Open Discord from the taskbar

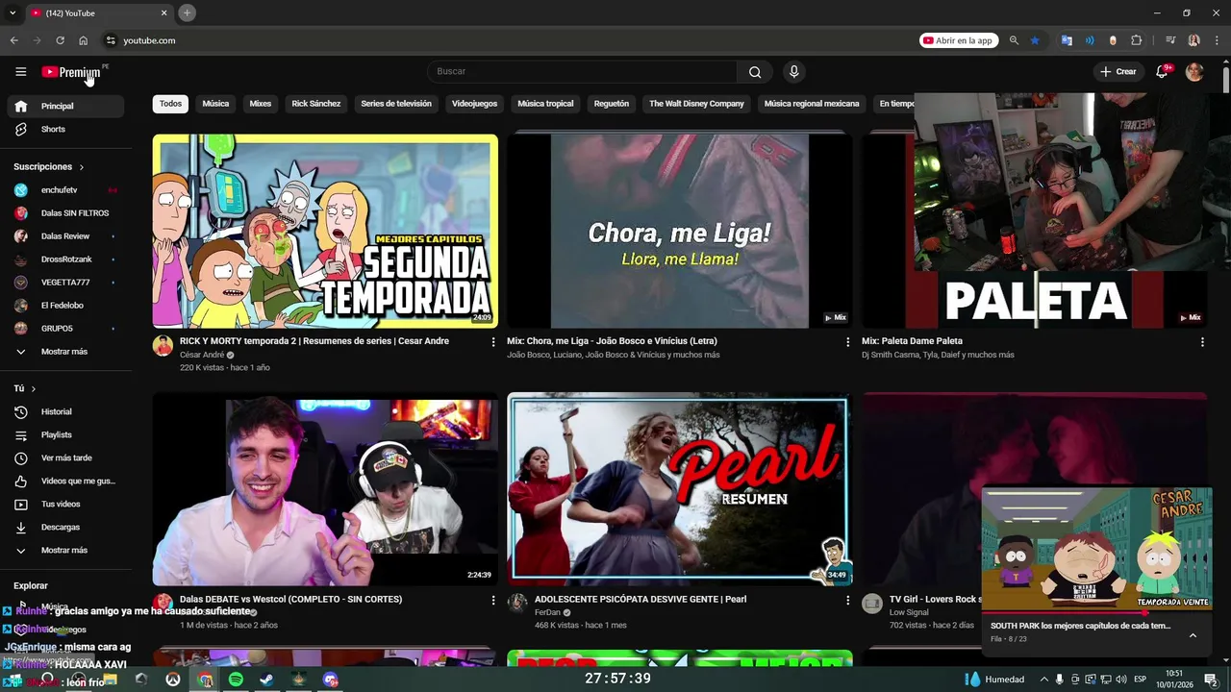click(331, 680)
